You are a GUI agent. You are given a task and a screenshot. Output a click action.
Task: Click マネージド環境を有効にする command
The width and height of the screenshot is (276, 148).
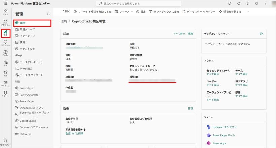93,12
